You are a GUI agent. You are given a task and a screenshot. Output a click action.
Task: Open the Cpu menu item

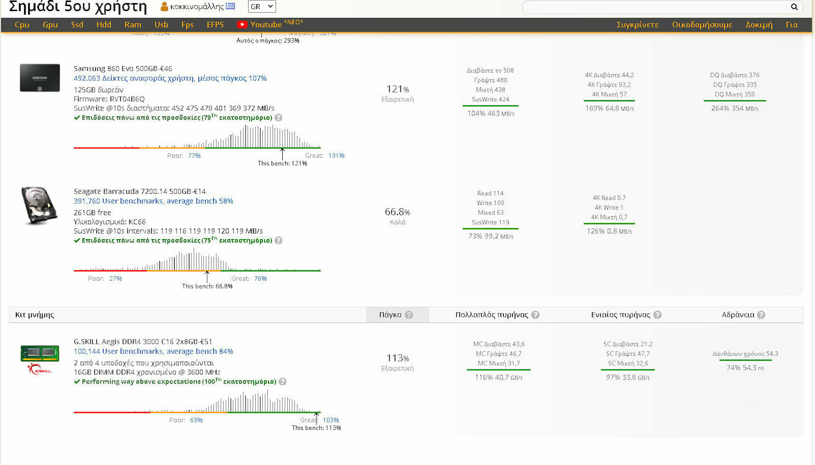point(22,24)
